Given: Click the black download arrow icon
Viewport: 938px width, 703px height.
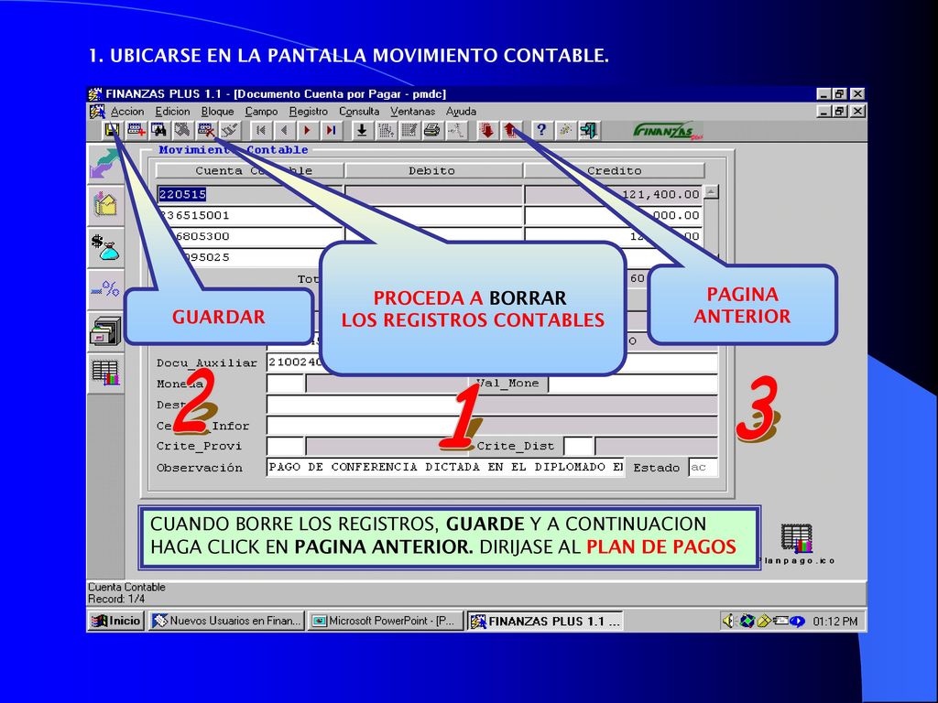Looking at the screenshot, I should click(361, 130).
